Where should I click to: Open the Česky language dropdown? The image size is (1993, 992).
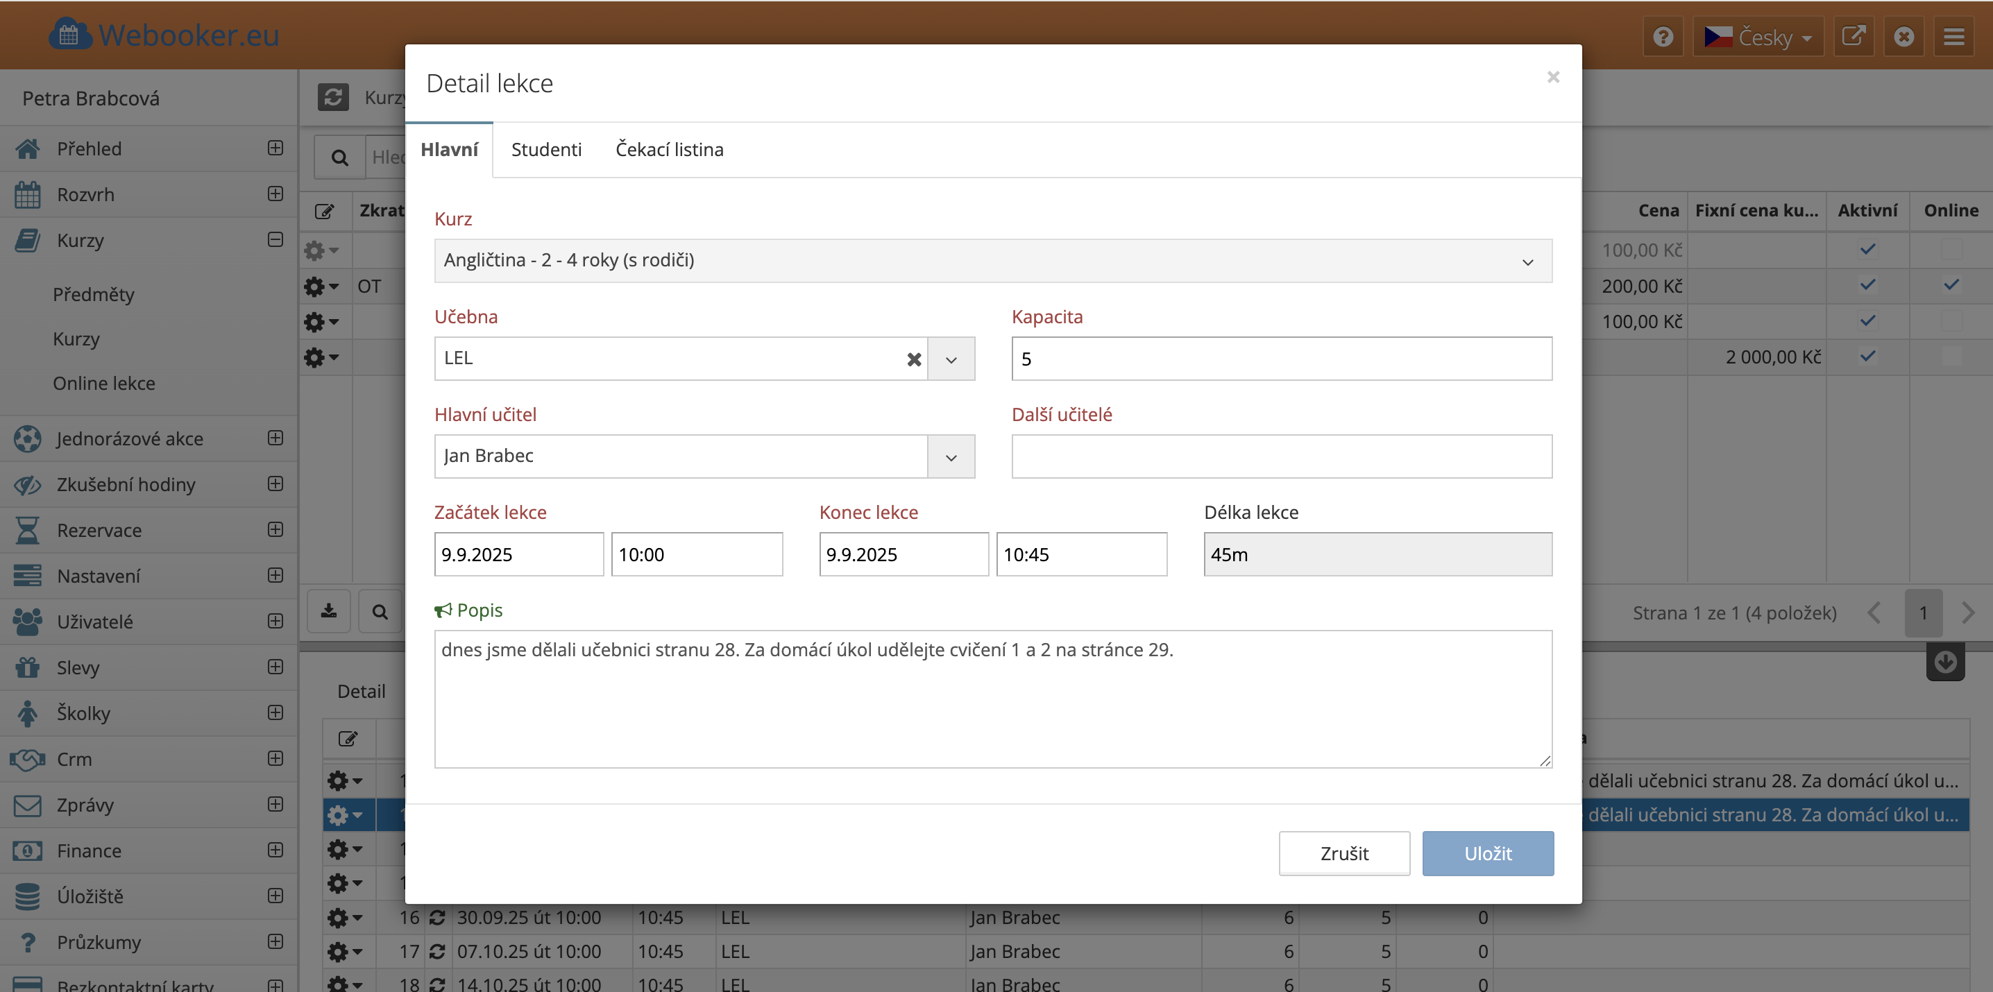point(1758,36)
